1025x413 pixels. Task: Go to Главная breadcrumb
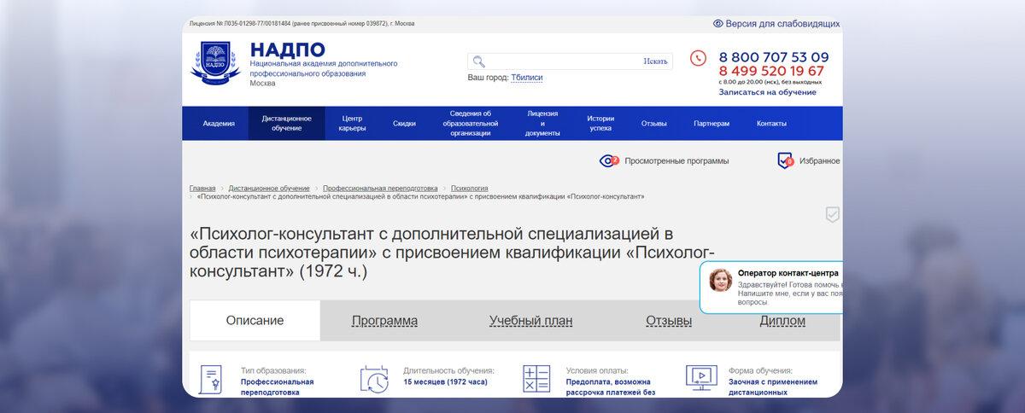pos(202,188)
